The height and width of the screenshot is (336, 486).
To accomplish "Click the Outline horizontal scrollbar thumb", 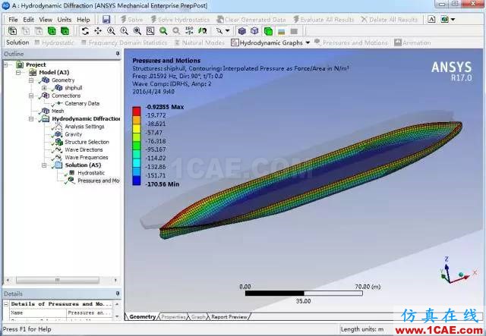I will tap(58, 280).
